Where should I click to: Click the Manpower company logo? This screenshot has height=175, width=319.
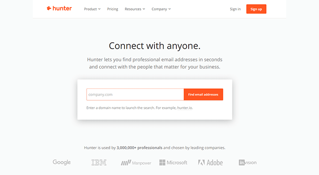click(136, 163)
